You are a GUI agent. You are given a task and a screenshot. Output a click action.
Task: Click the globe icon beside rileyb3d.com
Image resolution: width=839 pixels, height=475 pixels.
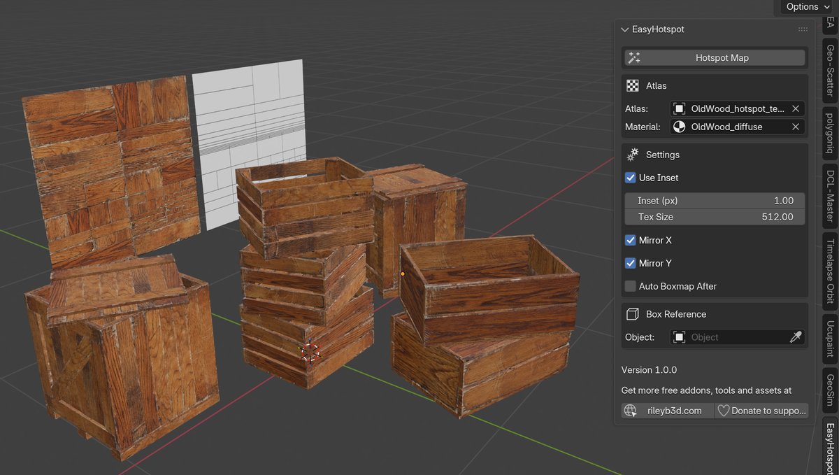[x=631, y=411]
